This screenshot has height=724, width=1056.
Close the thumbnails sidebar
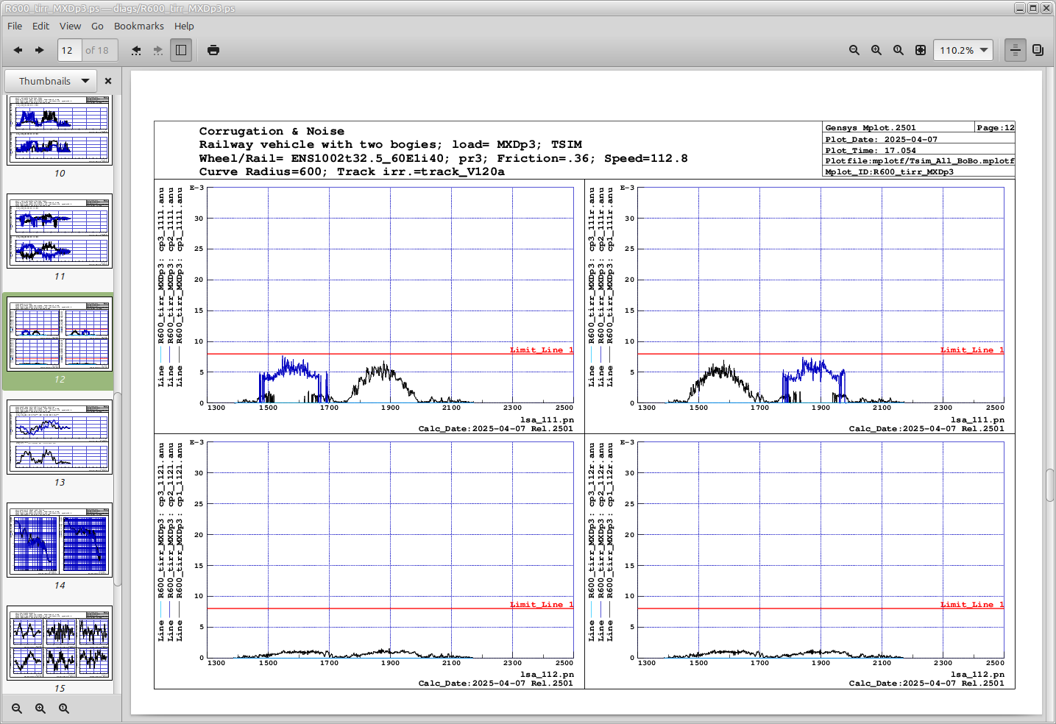108,81
